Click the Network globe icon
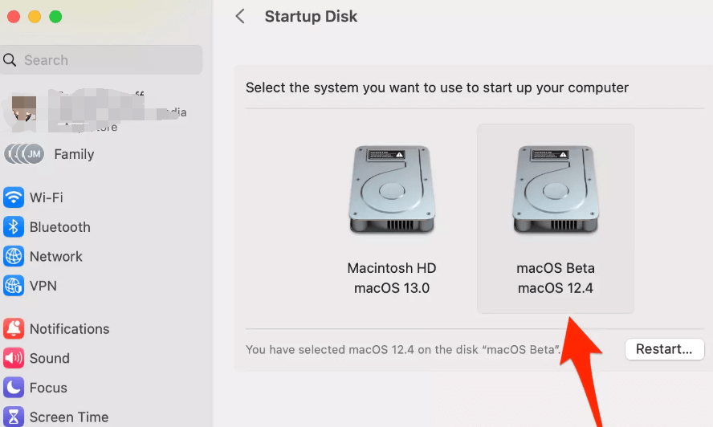Image resolution: width=713 pixels, height=427 pixels. pyautogui.click(x=14, y=257)
